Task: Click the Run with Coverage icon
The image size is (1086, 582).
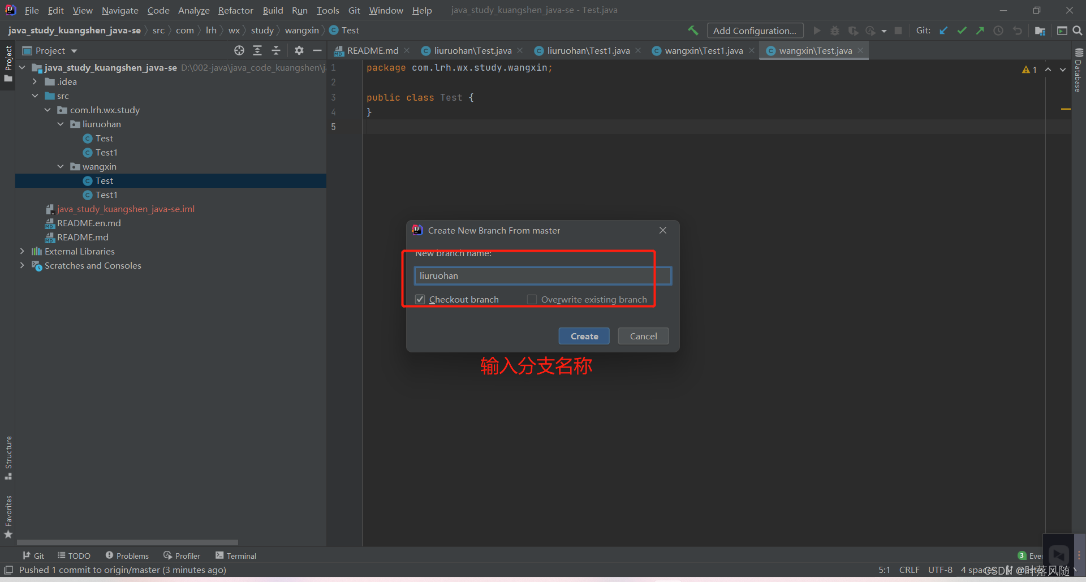Action: coord(853,31)
